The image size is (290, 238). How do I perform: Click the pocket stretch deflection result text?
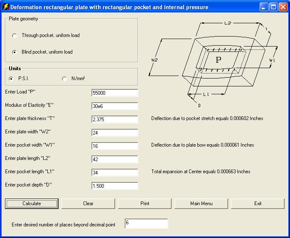pyautogui.click(x=207, y=118)
